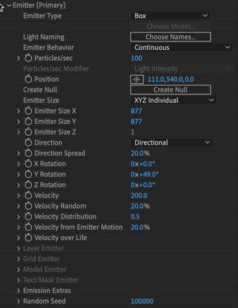
Task: Open the Emitter Behavior Continuous dropdown
Action: coord(182,47)
